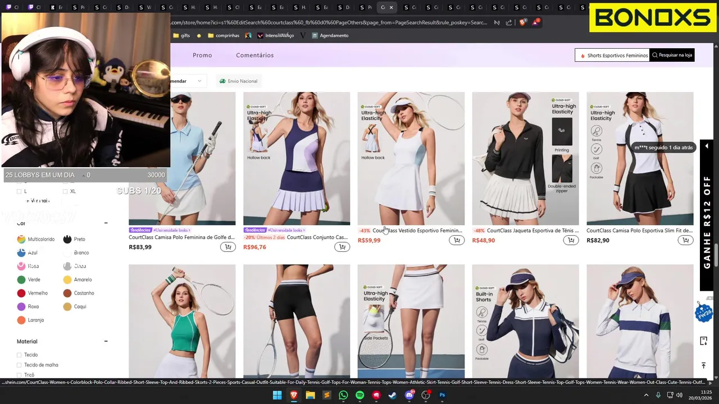
Task: Click Pesquisar na loja search button
Action: coord(672,55)
